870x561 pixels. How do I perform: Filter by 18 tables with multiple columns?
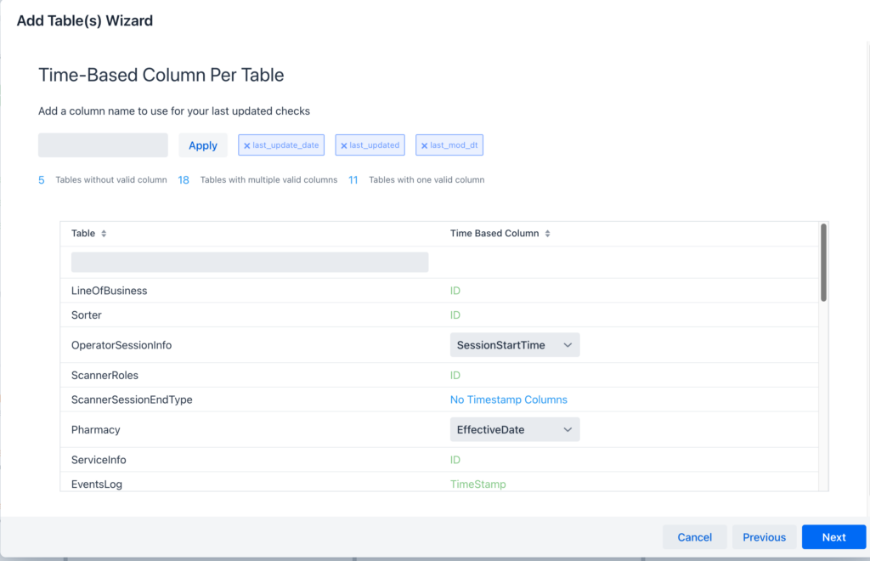184,180
